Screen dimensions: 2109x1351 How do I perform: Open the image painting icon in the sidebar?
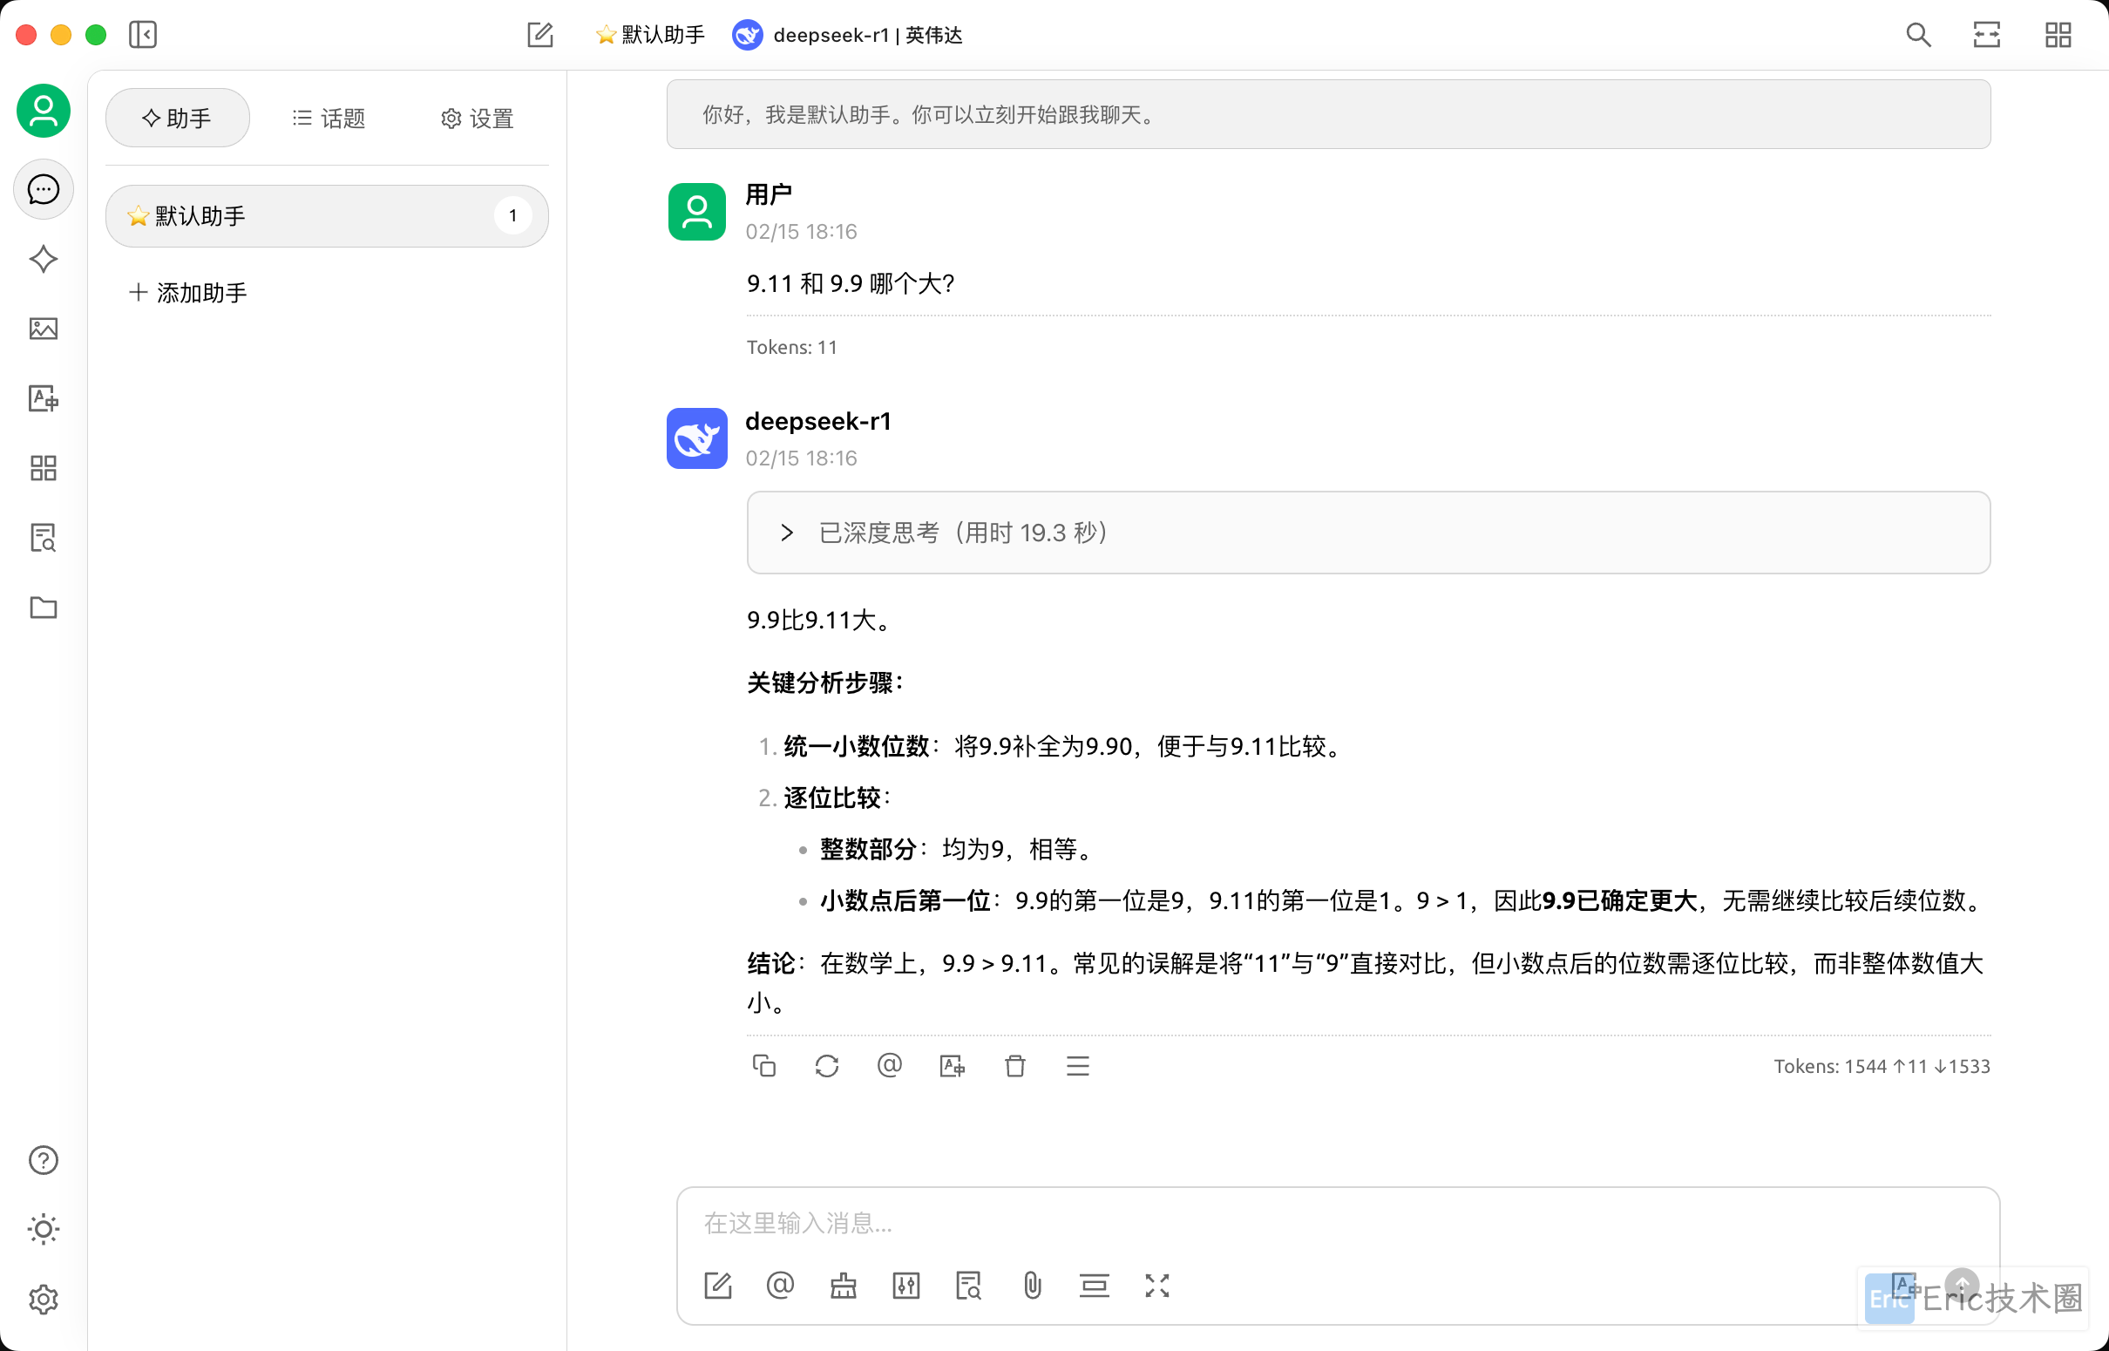coord(43,329)
